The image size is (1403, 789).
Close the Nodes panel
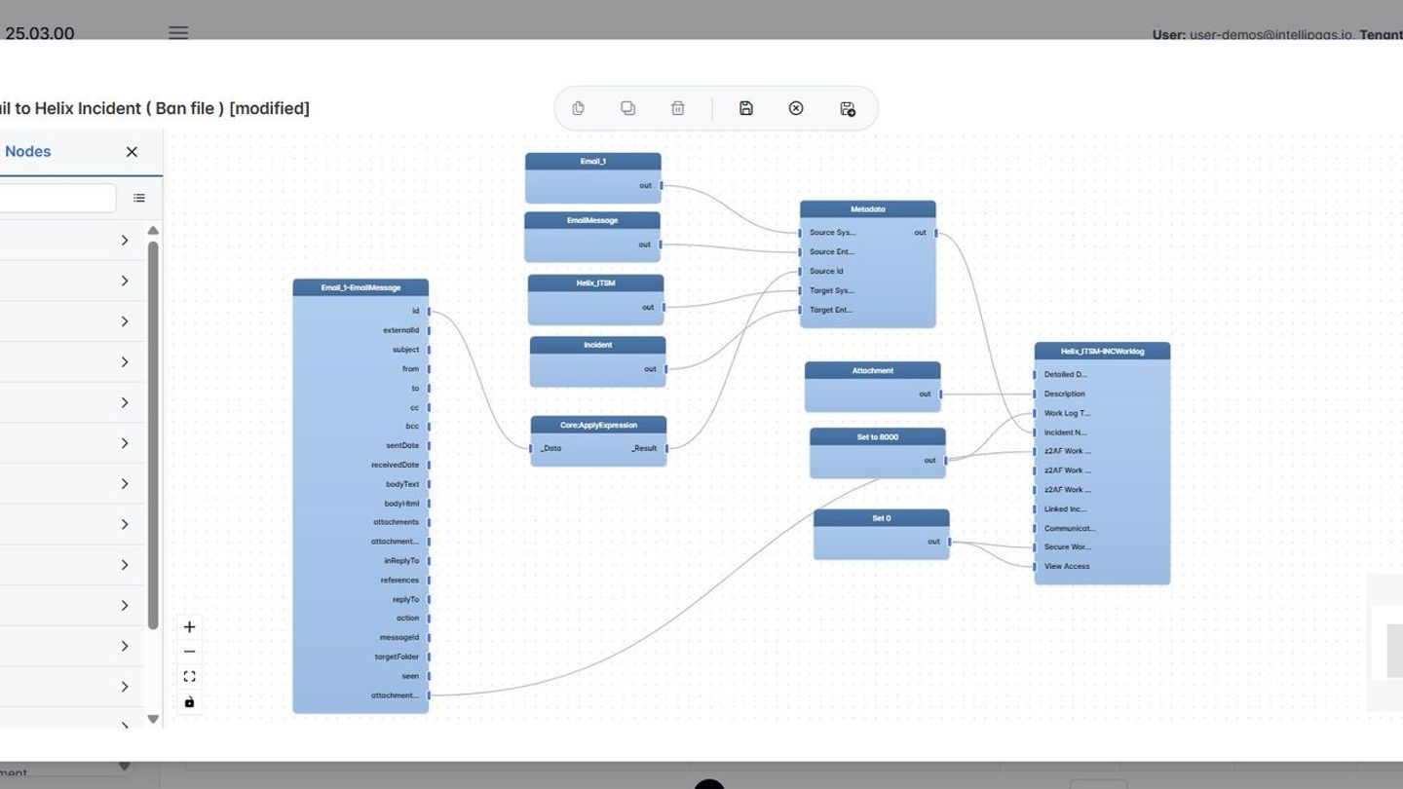[x=132, y=151]
